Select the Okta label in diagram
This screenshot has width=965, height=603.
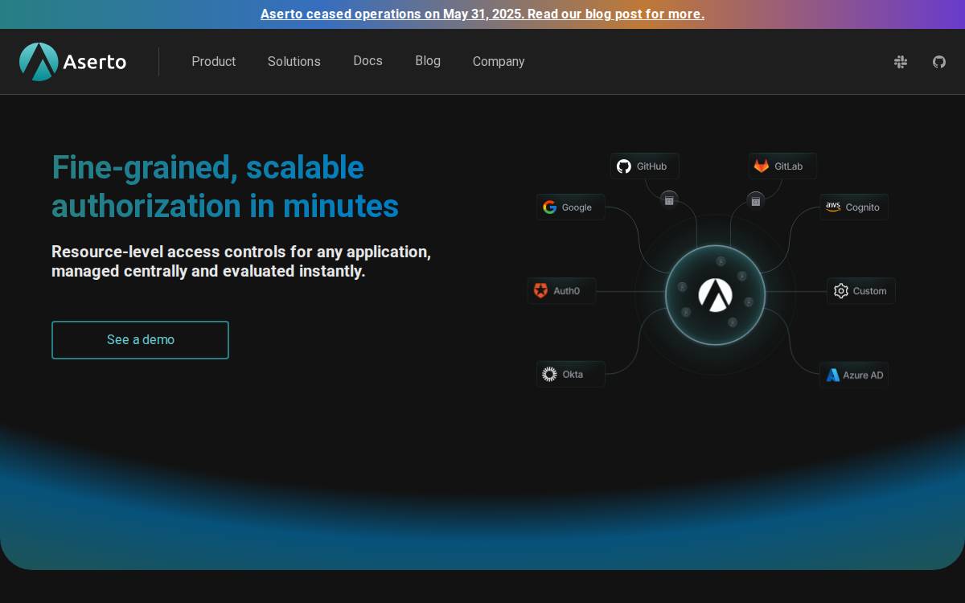click(573, 375)
